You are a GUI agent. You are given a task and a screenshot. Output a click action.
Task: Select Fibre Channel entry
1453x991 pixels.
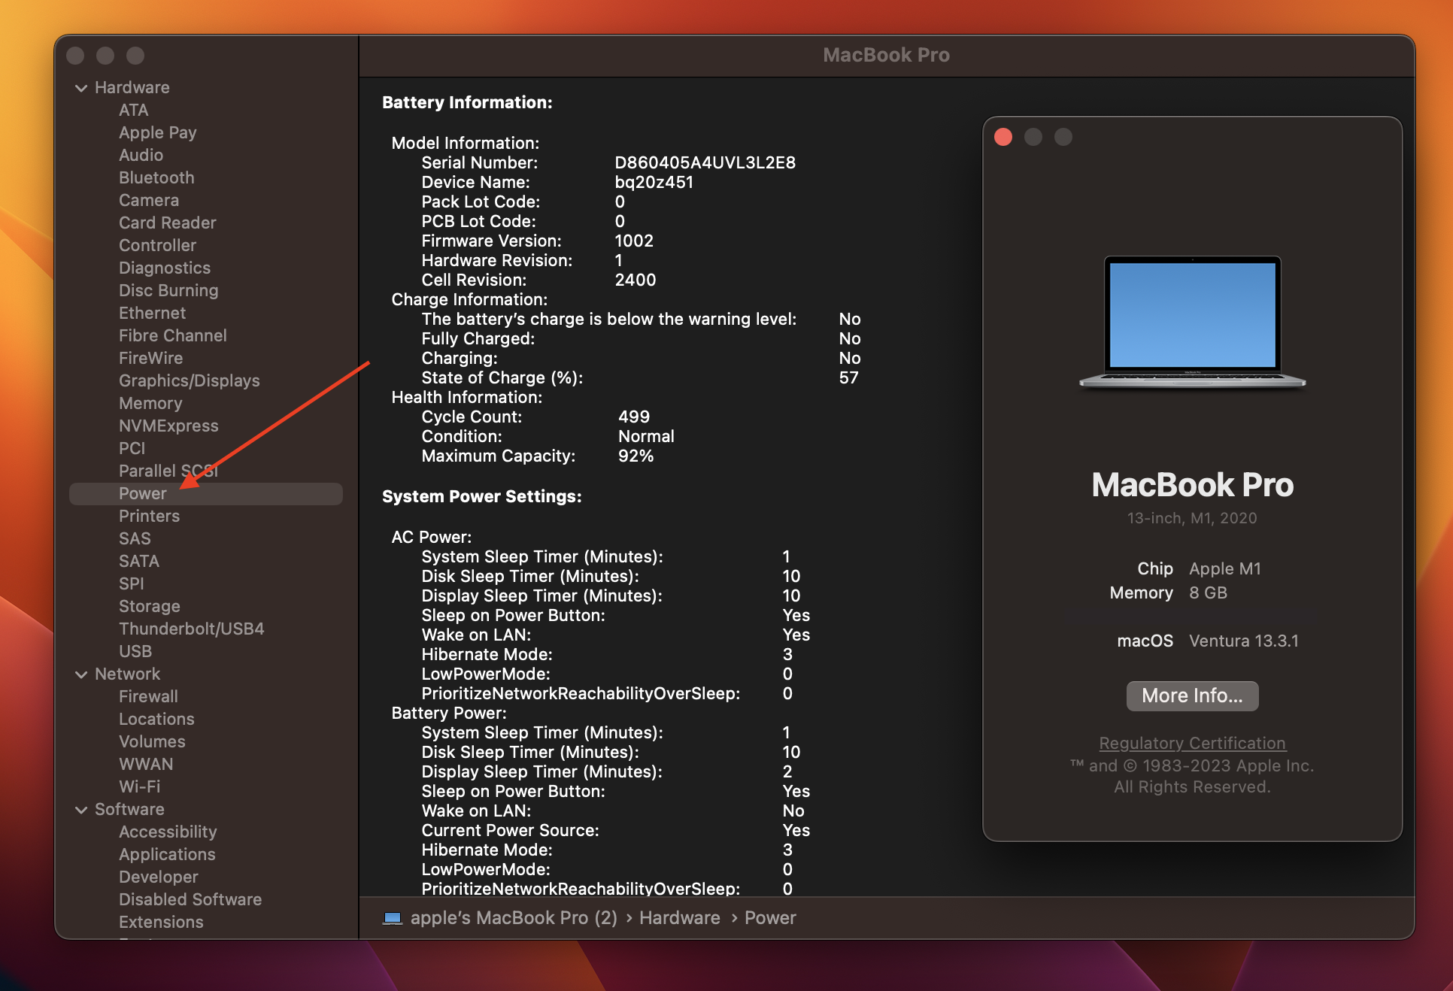172,335
